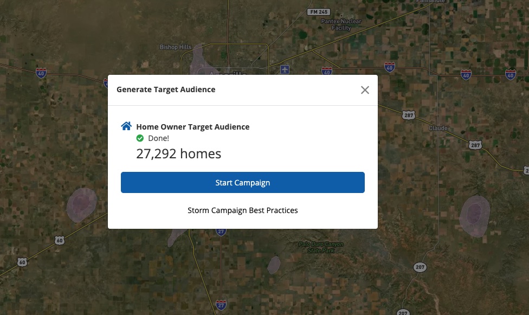Screen dimensions: 529x315
Task: Open Storm Campaign Best Practices link
Action: coord(242,210)
